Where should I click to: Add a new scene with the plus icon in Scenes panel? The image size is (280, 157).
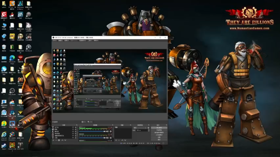[x=116, y=140]
